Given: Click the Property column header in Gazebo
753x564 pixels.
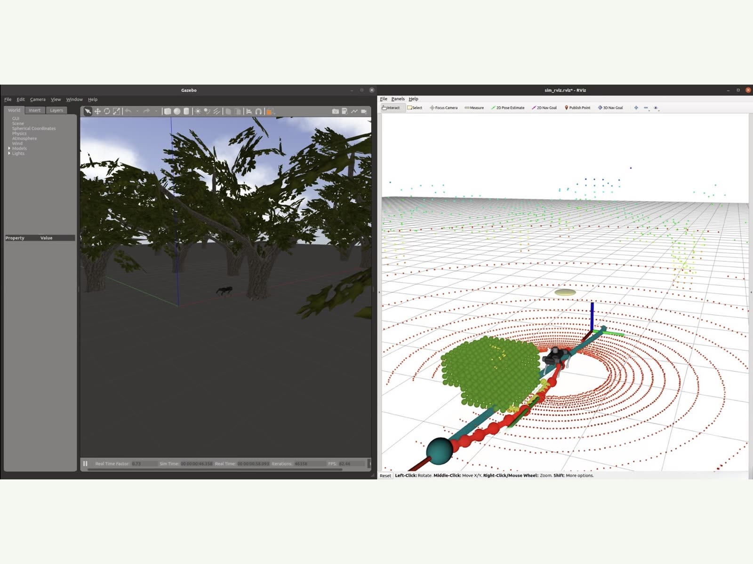Looking at the screenshot, I should 15,238.
